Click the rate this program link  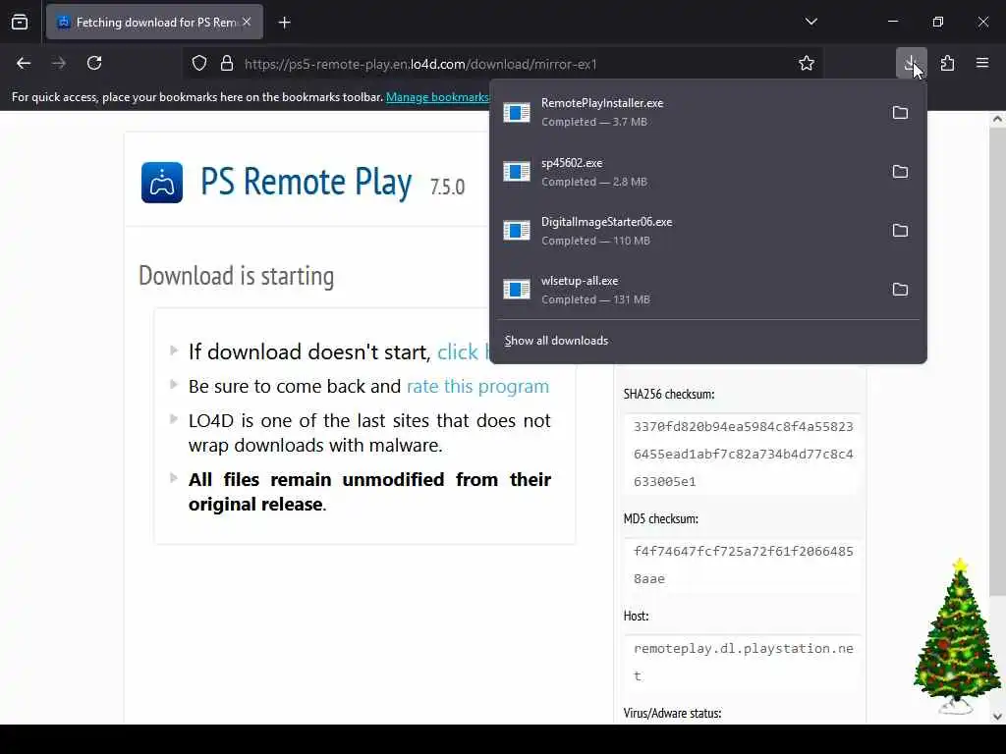click(x=478, y=387)
